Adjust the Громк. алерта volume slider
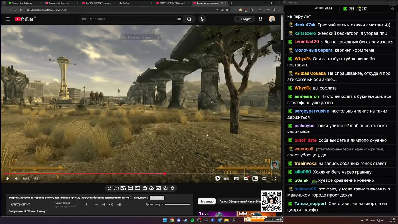398x224 pixels. click(178, 205)
